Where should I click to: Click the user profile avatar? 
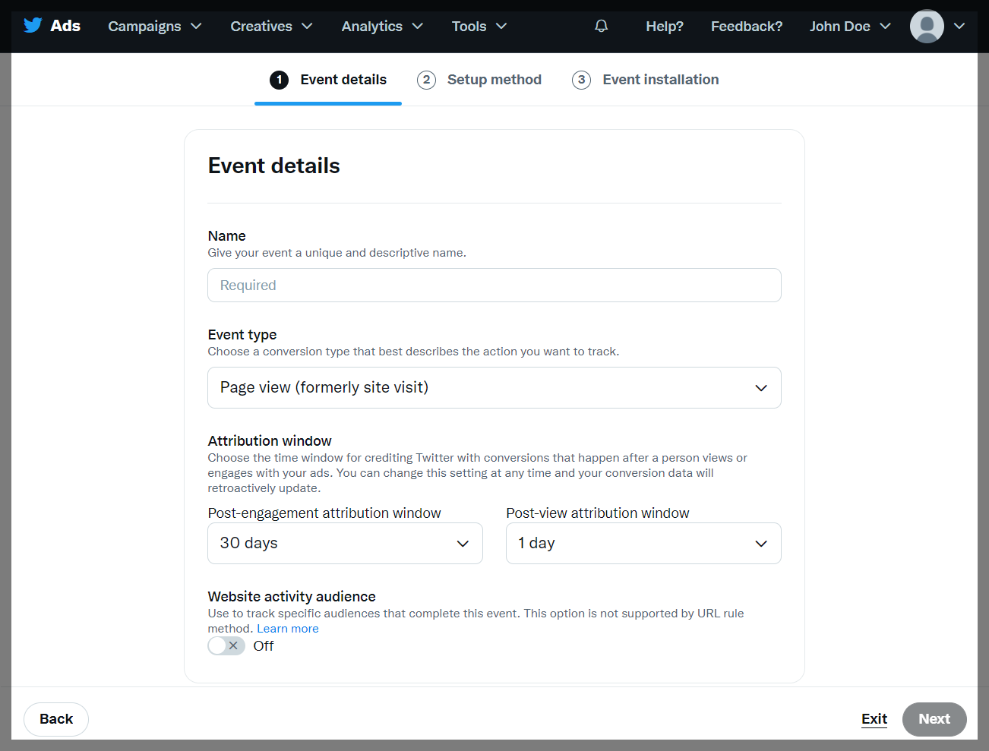pos(926,27)
